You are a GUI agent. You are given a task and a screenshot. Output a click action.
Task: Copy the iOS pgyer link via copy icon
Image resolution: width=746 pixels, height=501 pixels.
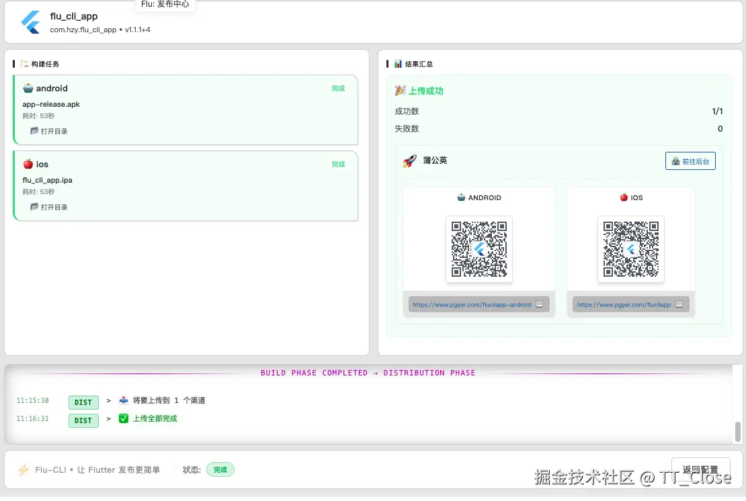click(679, 304)
